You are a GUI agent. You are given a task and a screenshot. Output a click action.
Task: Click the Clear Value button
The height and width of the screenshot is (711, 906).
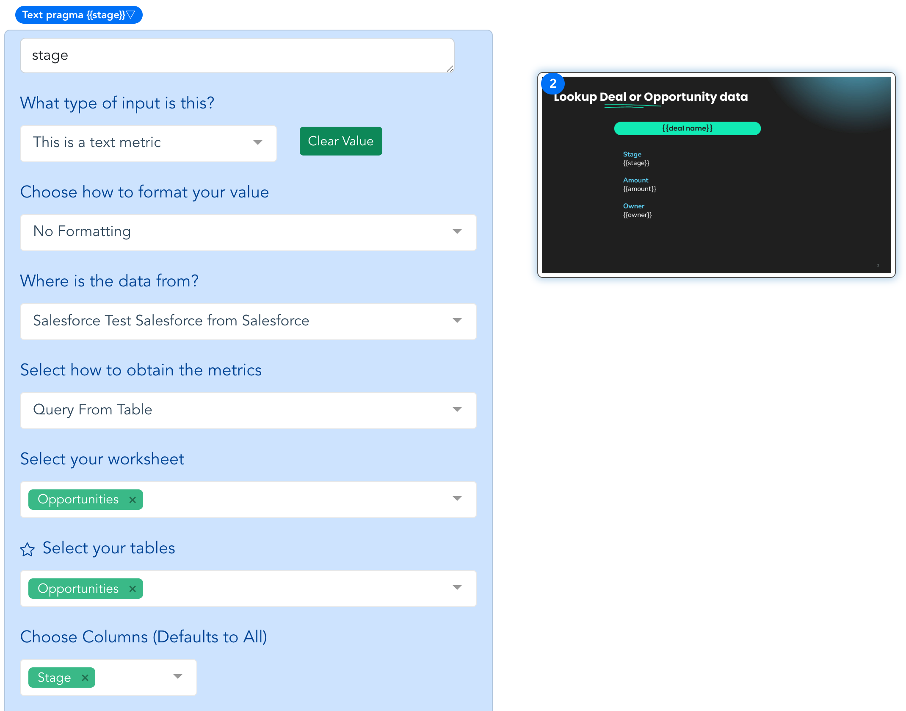pos(341,141)
